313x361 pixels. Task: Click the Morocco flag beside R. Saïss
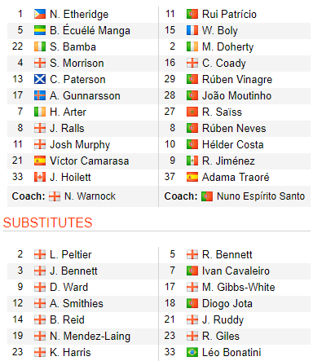pyautogui.click(x=192, y=112)
